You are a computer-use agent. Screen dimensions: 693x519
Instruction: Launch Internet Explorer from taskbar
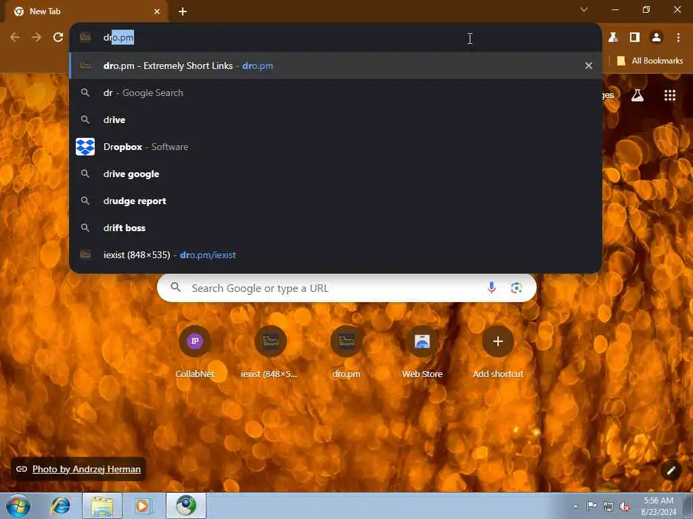(x=60, y=505)
